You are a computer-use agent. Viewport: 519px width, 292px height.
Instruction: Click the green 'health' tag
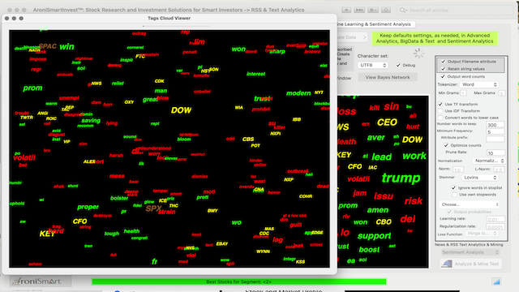tap(131, 231)
